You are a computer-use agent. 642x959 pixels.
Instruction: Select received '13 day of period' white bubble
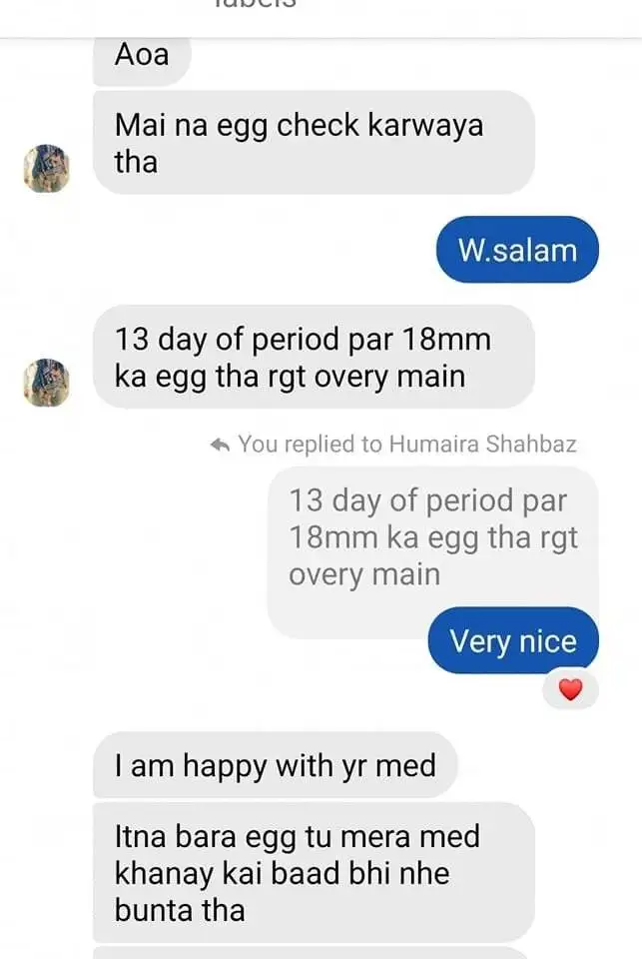click(313, 357)
